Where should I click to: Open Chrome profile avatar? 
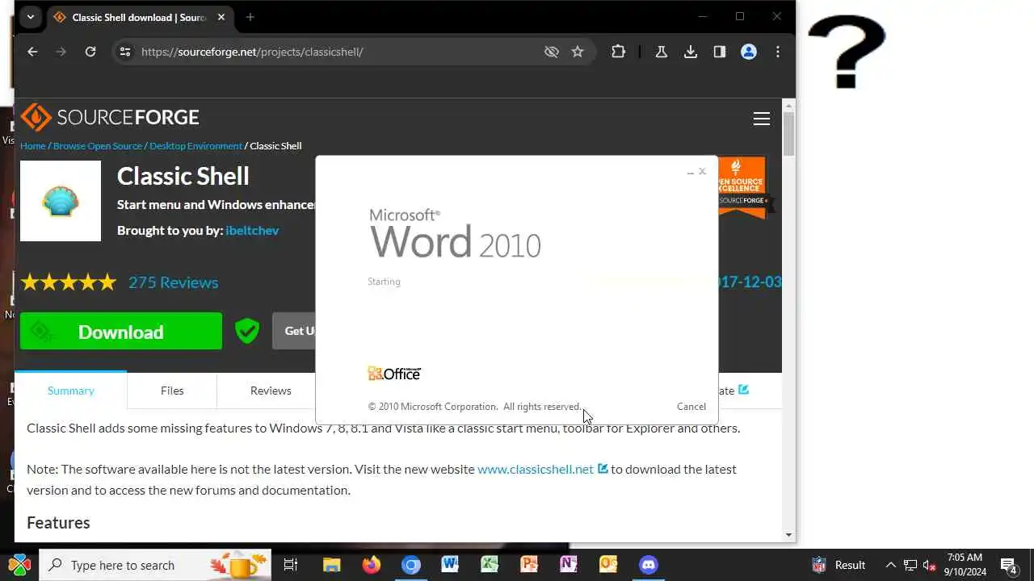click(x=749, y=52)
